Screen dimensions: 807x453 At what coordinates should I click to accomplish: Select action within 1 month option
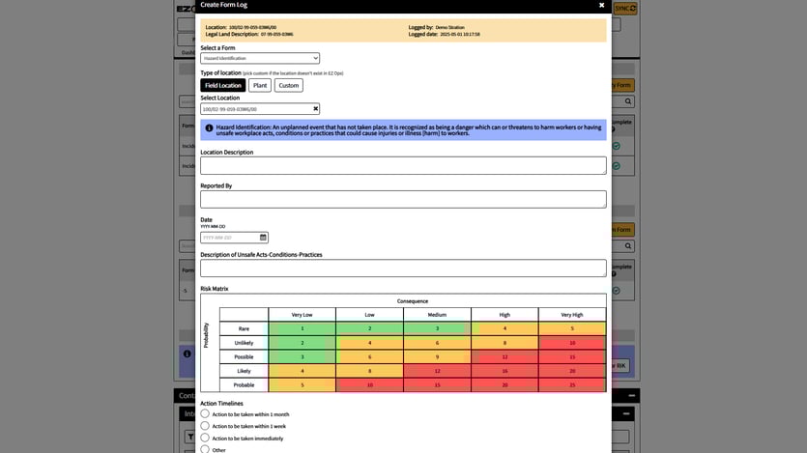pos(205,414)
